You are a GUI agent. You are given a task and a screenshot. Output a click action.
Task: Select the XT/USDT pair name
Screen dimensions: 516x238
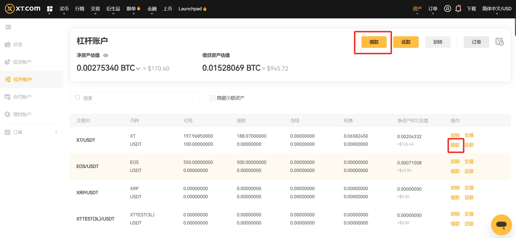tap(86, 140)
